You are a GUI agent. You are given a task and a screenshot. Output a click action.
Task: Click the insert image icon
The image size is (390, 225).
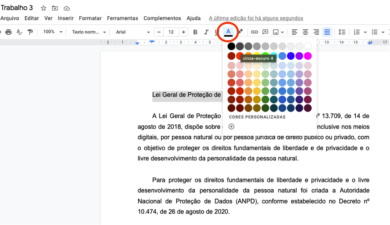pyautogui.click(x=276, y=32)
